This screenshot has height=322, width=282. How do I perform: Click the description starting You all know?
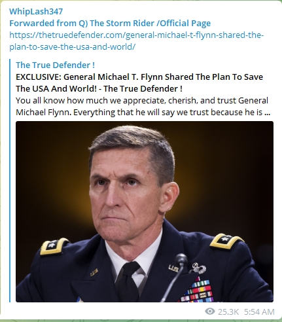143,106
